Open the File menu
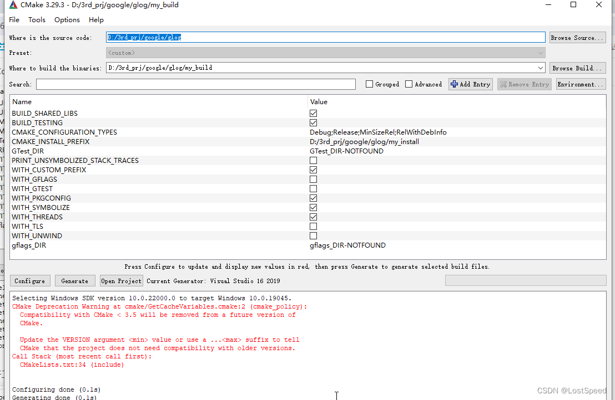Screen dimensions: 615x400 (x=14, y=19)
